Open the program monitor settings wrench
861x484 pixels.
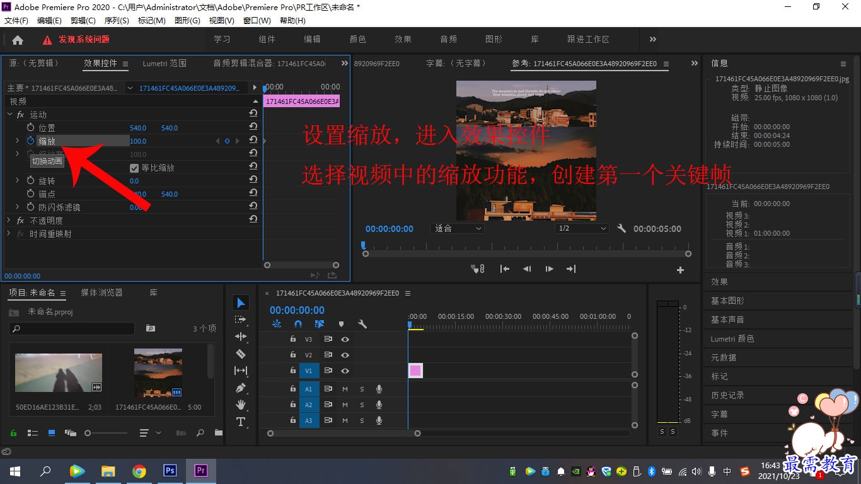pyautogui.click(x=621, y=228)
